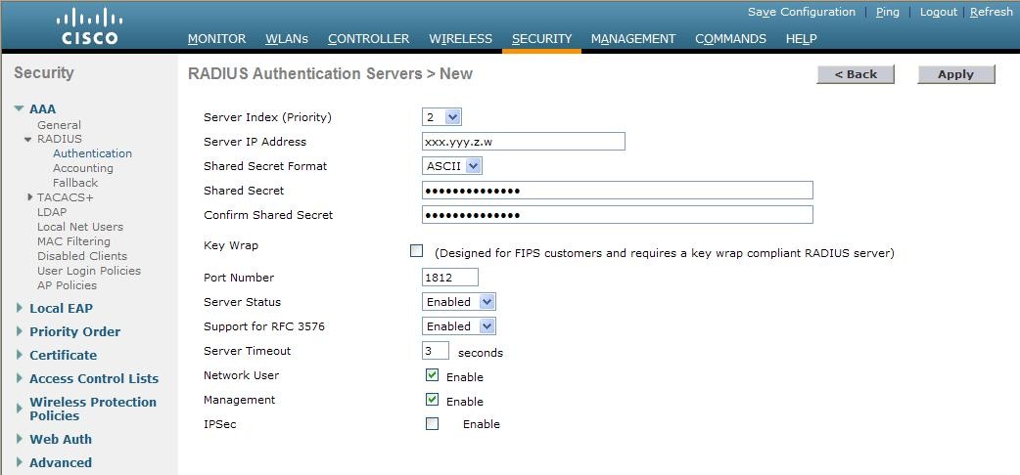Viewport: 1020px width, 475px height.
Task: Enable the Key Wrap checkbox
Action: [416, 251]
